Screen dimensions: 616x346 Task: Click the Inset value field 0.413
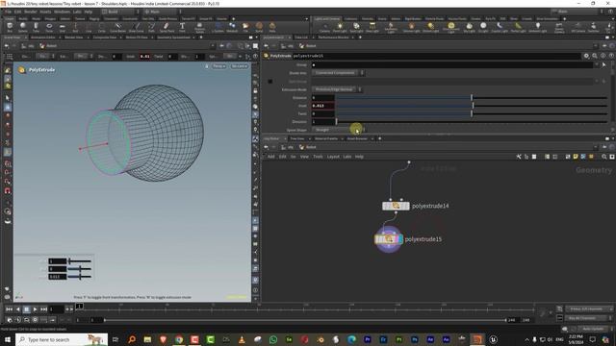pyautogui.click(x=323, y=106)
